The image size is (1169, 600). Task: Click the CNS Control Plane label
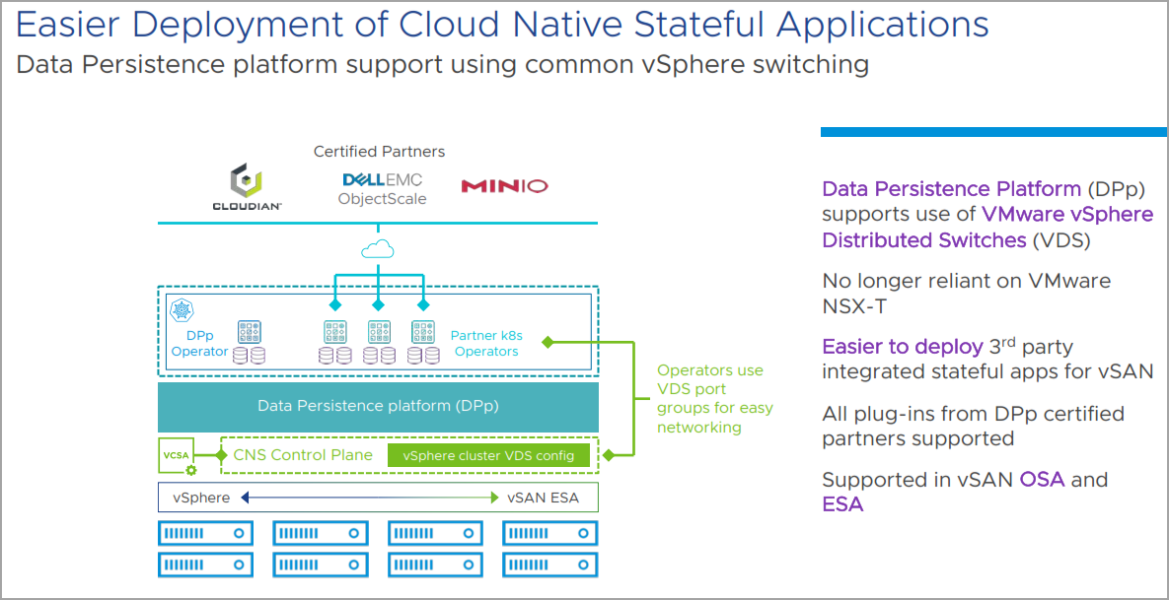303,455
